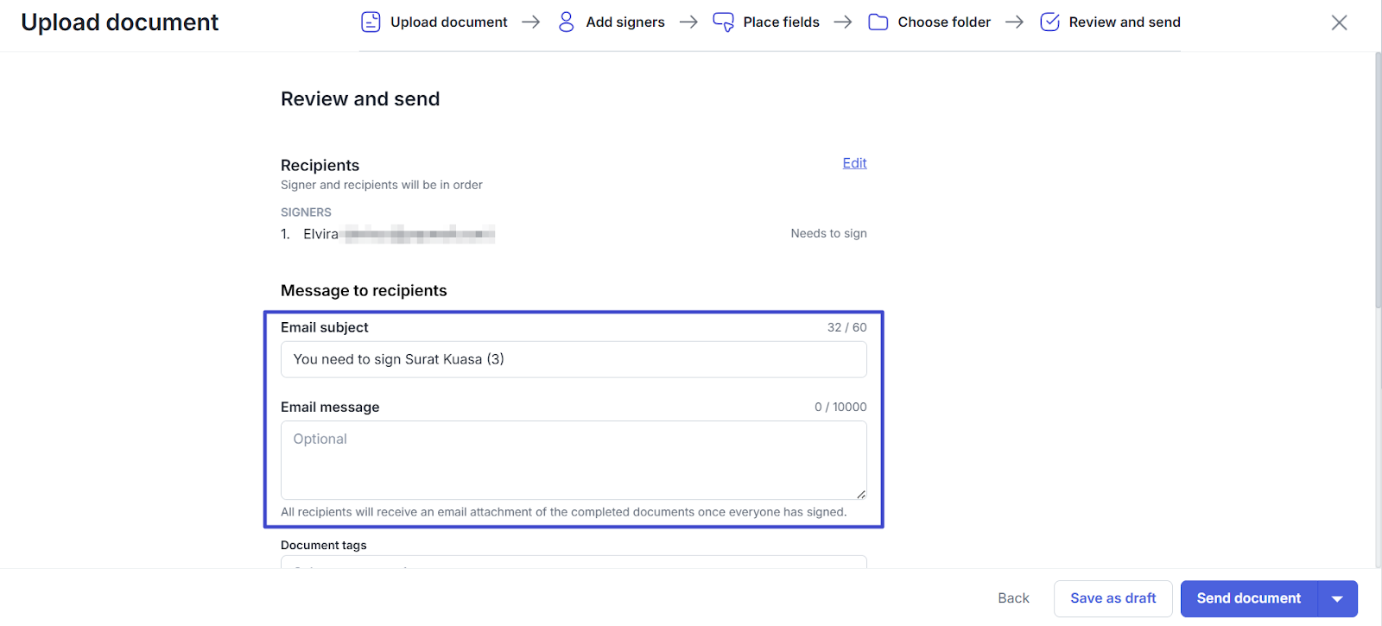Focus the Email subject field
The height and width of the screenshot is (626, 1382).
click(573, 359)
